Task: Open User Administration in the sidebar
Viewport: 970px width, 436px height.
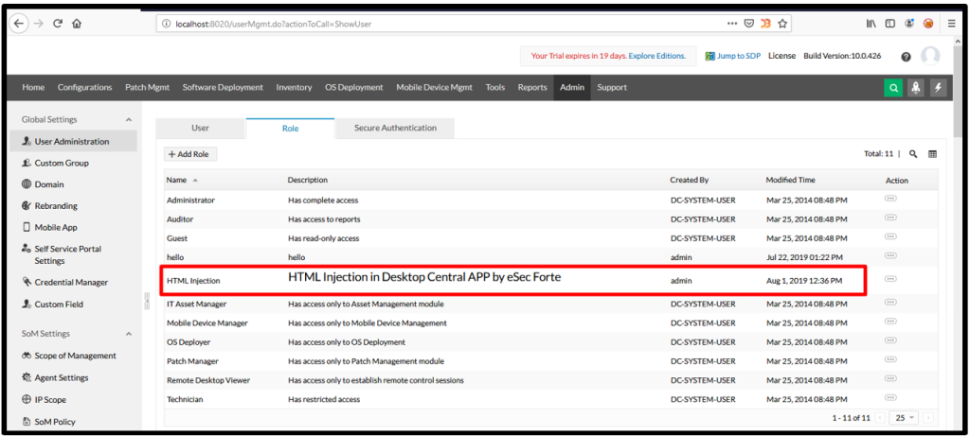Action: pyautogui.click(x=74, y=142)
